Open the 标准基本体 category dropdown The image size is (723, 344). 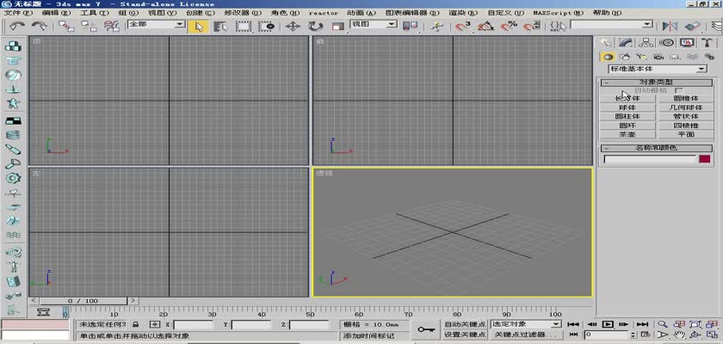pos(701,69)
